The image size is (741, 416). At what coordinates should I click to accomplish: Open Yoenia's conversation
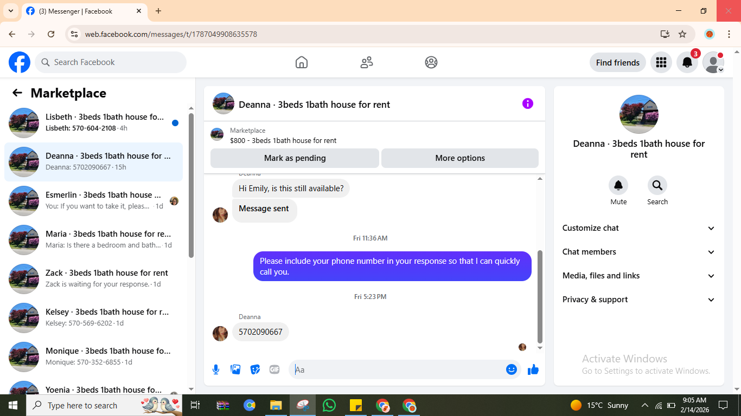coord(94,387)
